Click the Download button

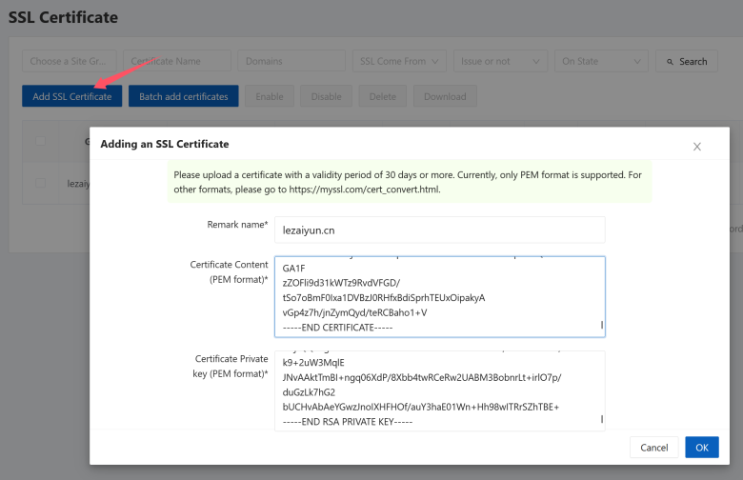(445, 96)
